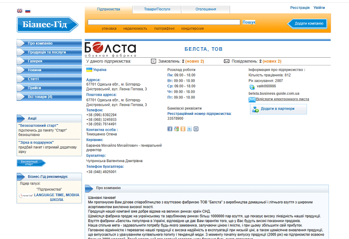
Task: Click contact person Тимошенко Олена
Action: coord(102,134)
